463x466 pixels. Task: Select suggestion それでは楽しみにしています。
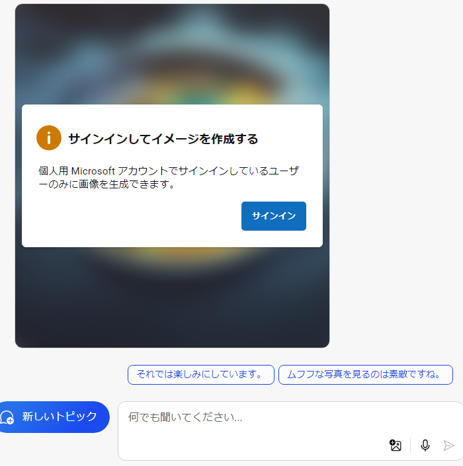[x=200, y=375]
